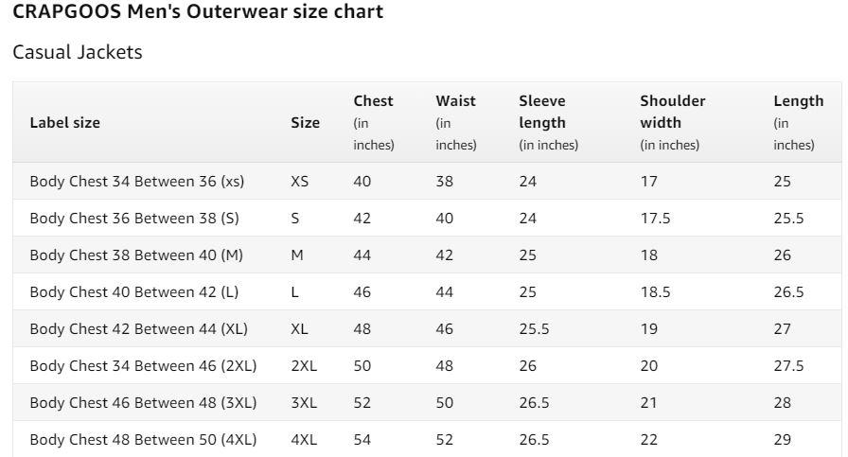Click the Body Chest 40 Between 42 (L) label
Viewport: 848px width, 457px height.
coord(134,291)
